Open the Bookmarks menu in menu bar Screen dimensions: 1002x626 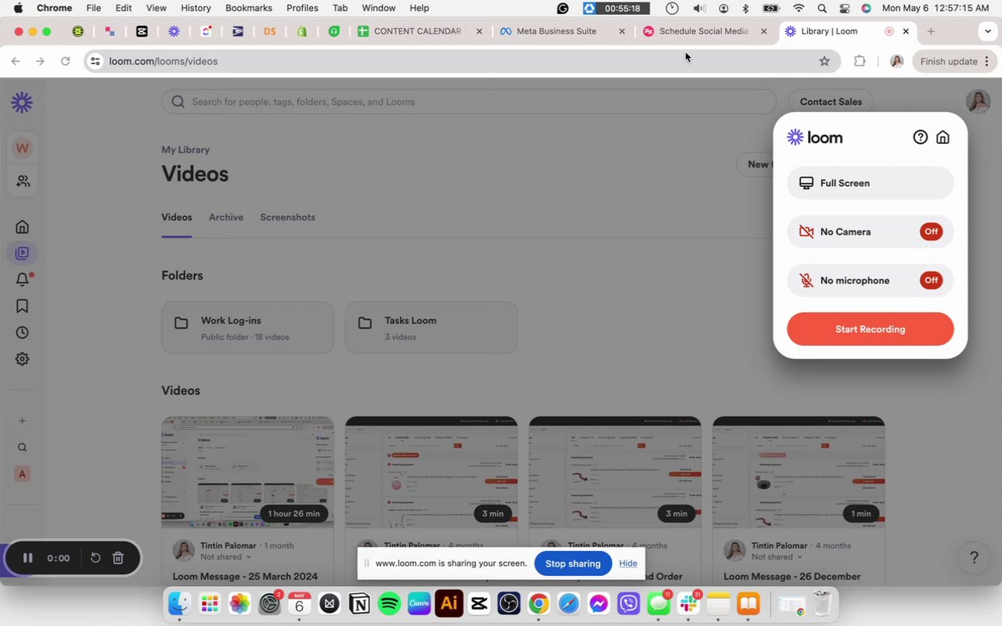coord(248,8)
